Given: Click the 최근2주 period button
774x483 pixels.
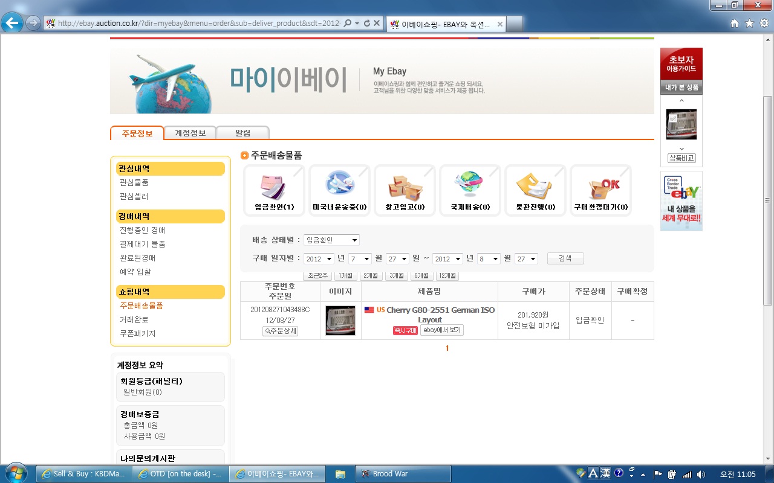Looking at the screenshot, I should click(317, 276).
